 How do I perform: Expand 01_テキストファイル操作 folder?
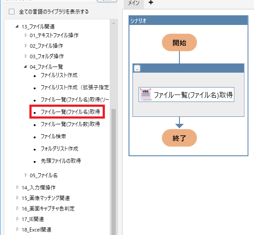pos(26,35)
